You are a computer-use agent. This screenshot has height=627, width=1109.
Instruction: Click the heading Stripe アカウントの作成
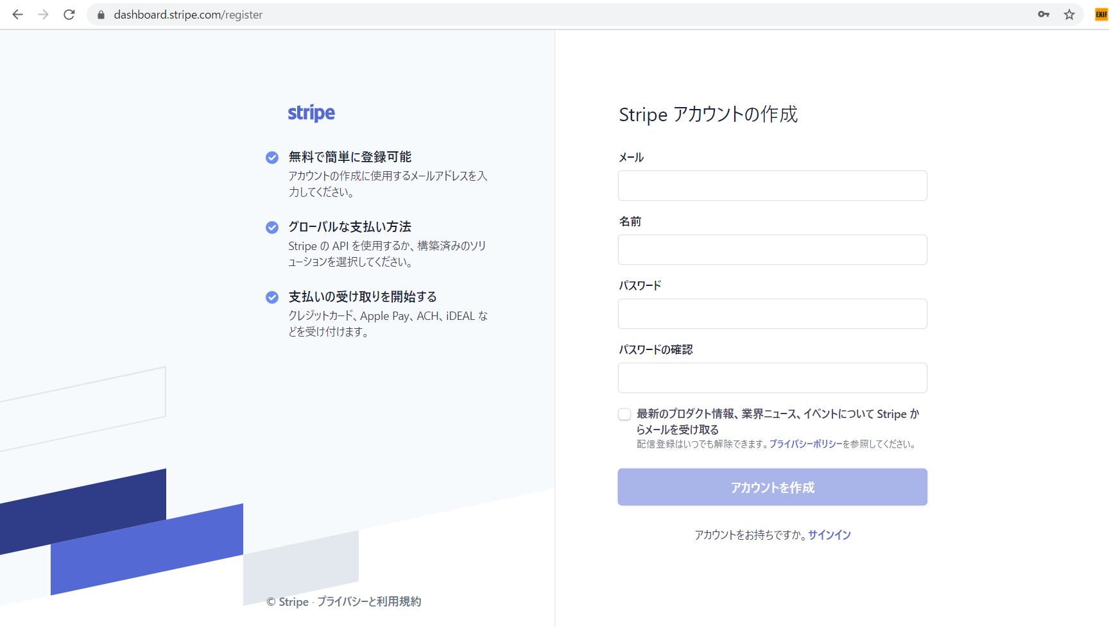(x=708, y=114)
